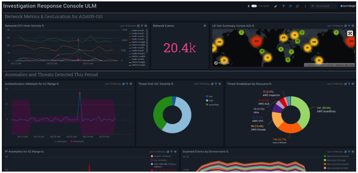Click the map cluster labeled 270
The width and height of the screenshot is (358, 173).
point(284,38)
